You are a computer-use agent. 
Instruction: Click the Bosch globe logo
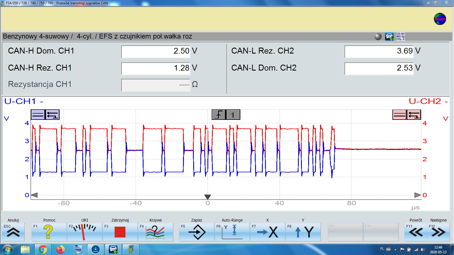[440, 19]
